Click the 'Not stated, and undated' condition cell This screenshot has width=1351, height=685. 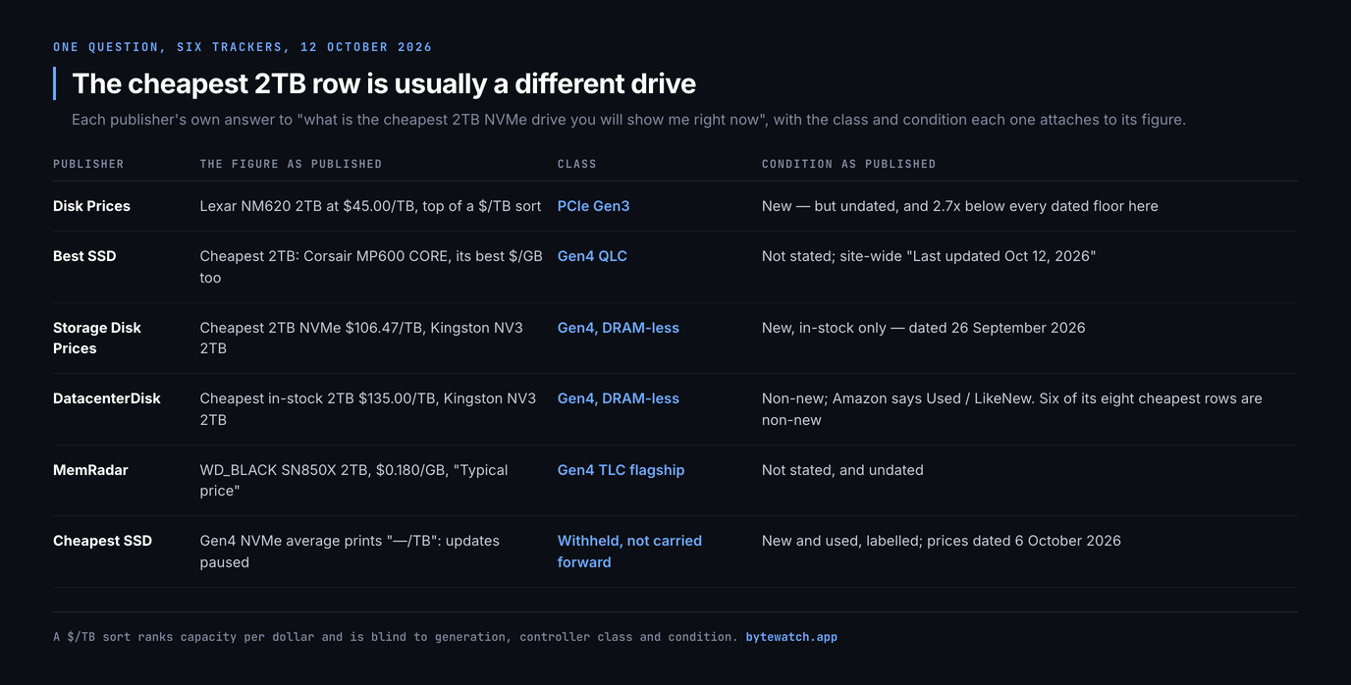[x=842, y=470]
